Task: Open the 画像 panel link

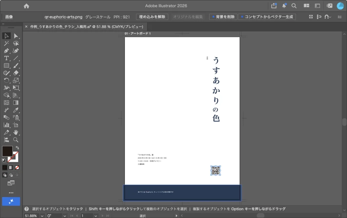Action: click(9, 17)
